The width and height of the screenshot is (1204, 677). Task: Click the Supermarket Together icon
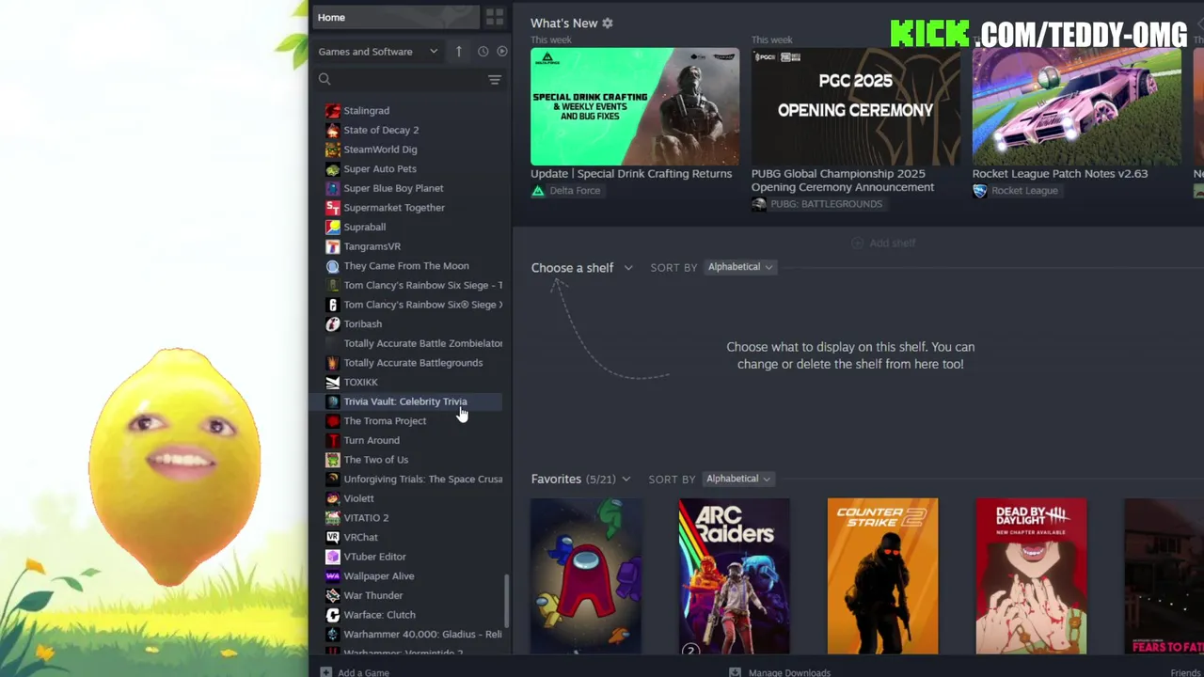tap(332, 208)
